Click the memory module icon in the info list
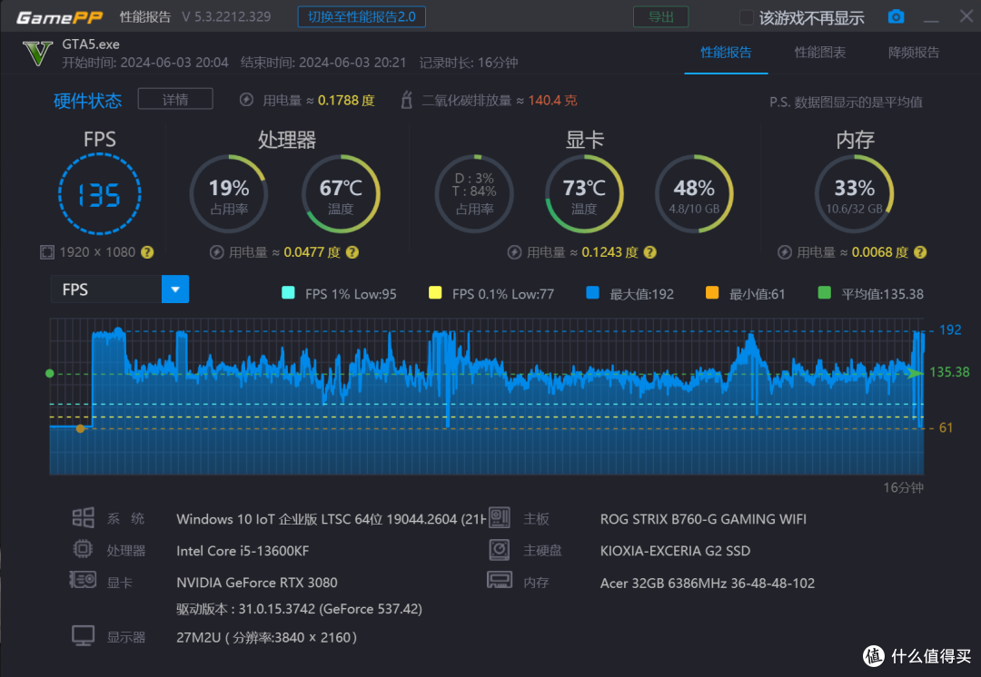This screenshot has width=981, height=677. click(x=500, y=581)
